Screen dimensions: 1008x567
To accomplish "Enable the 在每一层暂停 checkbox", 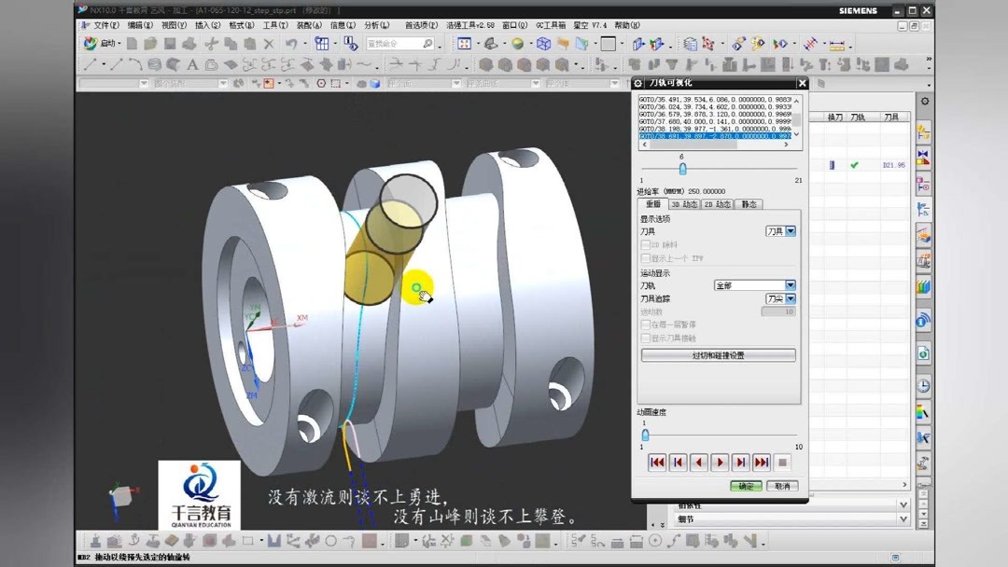I will click(x=645, y=324).
